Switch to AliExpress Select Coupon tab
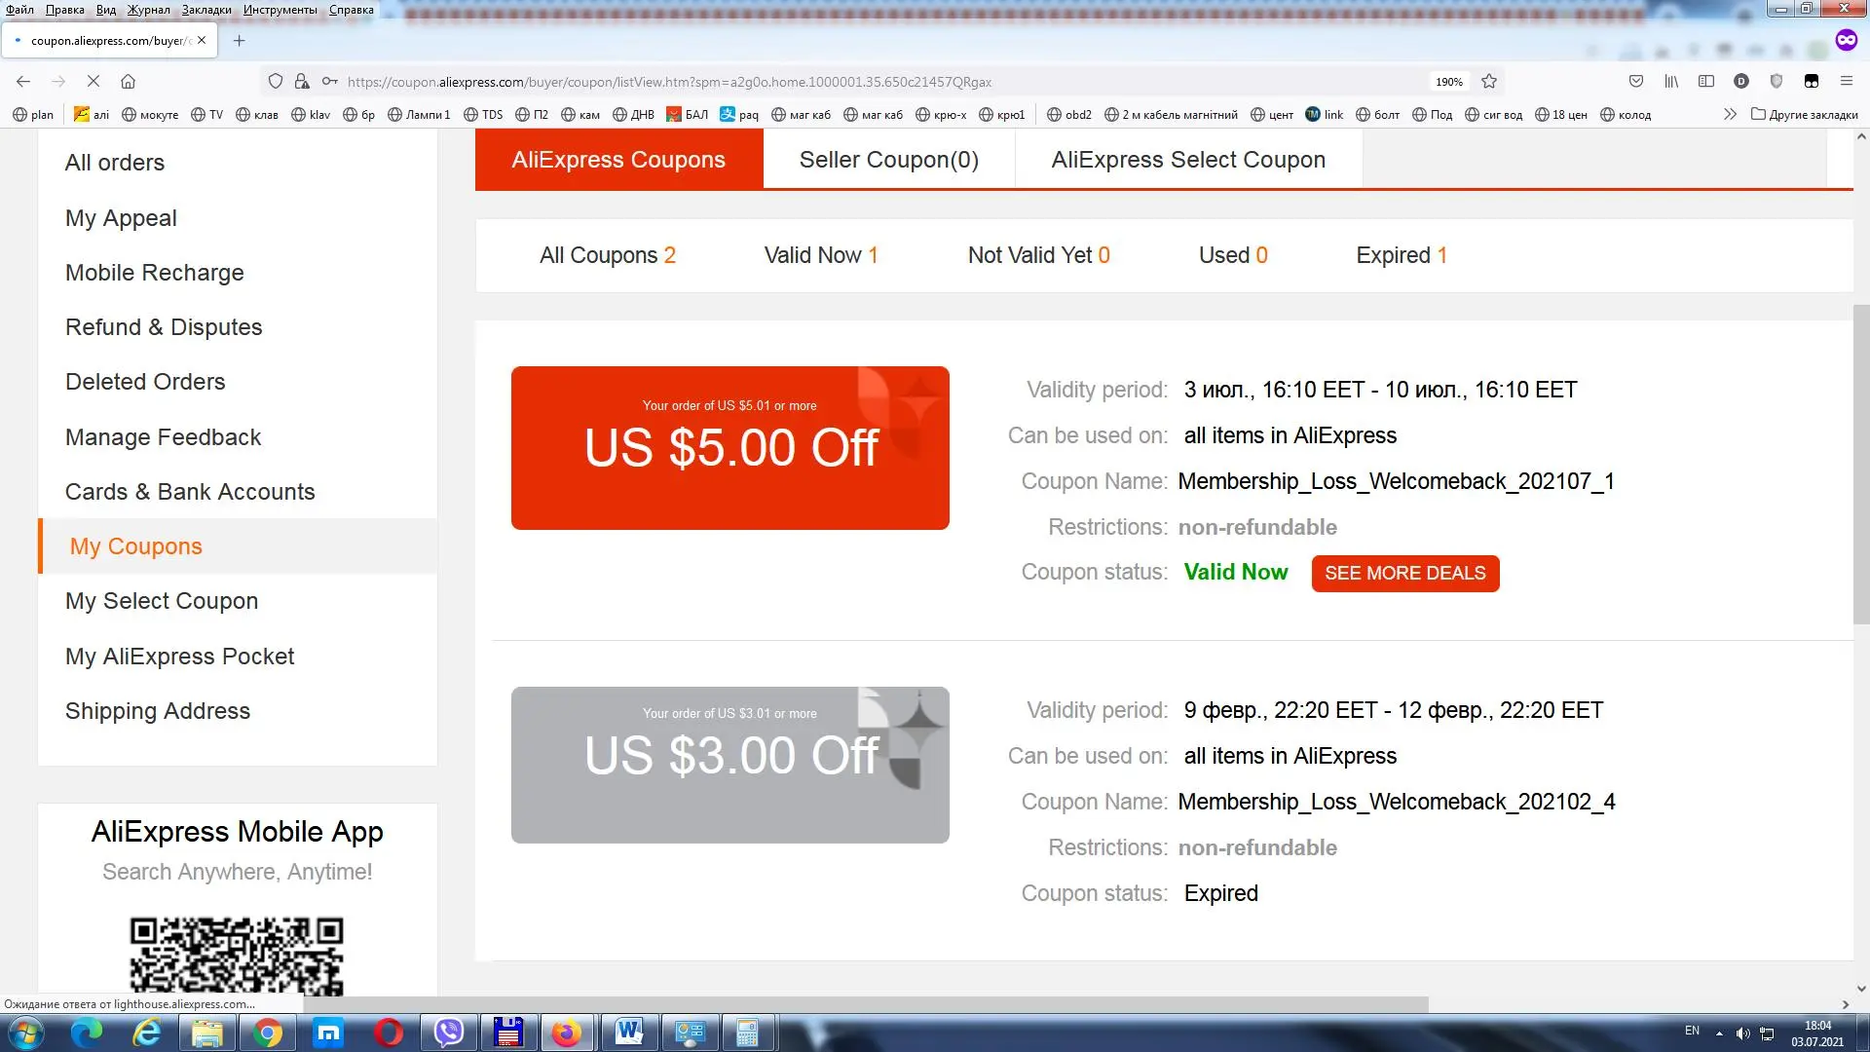Screen dimensions: 1870x1052 pyautogui.click(x=1188, y=160)
